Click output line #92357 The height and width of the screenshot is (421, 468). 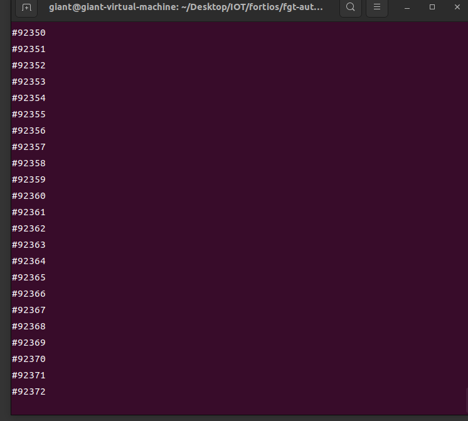pyautogui.click(x=29, y=147)
